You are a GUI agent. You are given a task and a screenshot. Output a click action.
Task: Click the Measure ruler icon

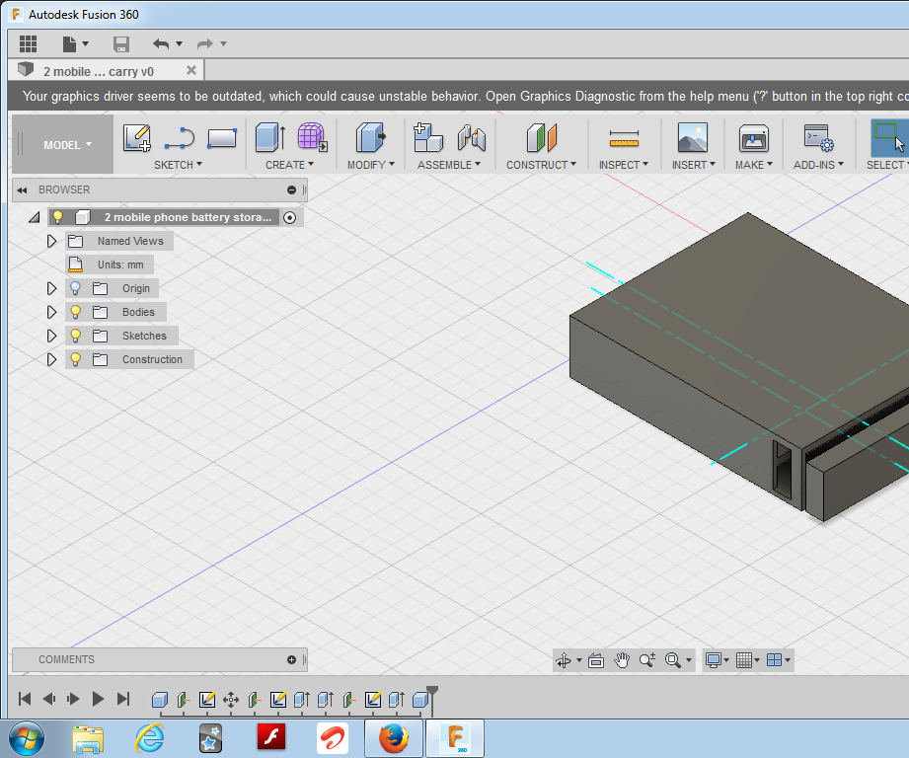pyautogui.click(x=624, y=137)
